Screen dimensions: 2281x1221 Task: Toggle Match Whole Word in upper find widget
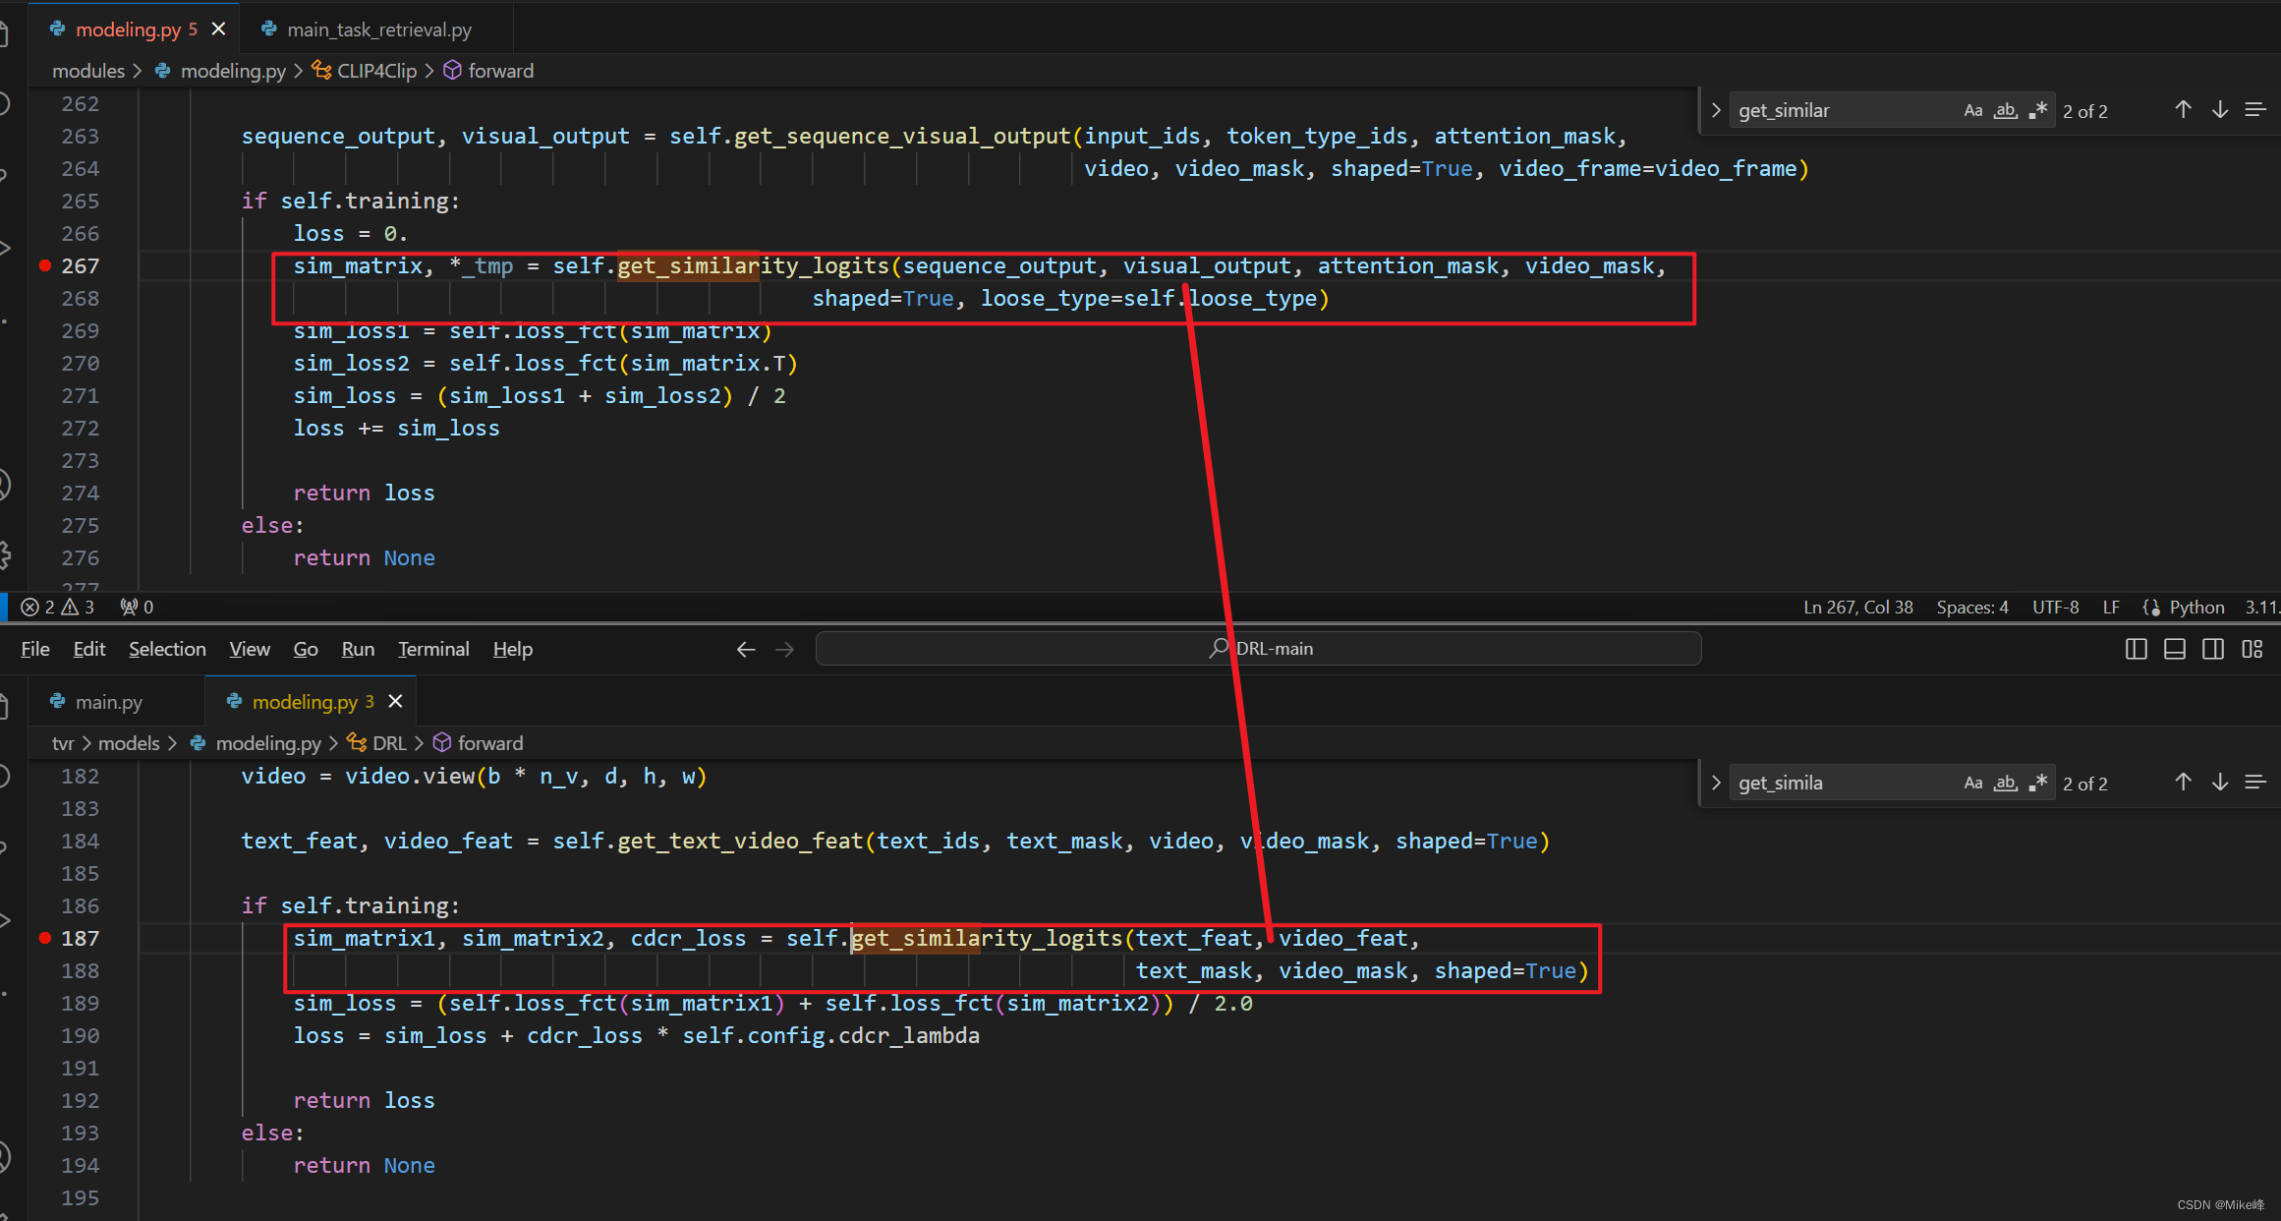pos(2005,111)
